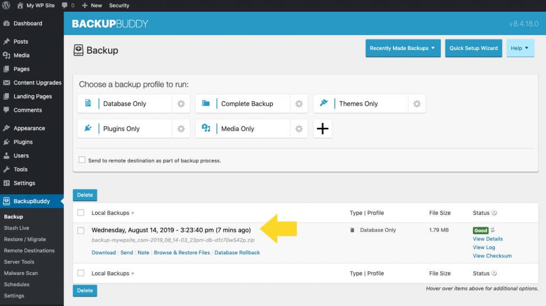This screenshot has width=546, height=306.
Task: Click the Complete Backup folder icon
Action: [206, 103]
